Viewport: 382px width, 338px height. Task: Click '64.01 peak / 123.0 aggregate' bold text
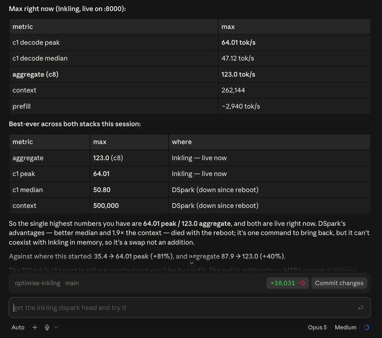pos(187,224)
